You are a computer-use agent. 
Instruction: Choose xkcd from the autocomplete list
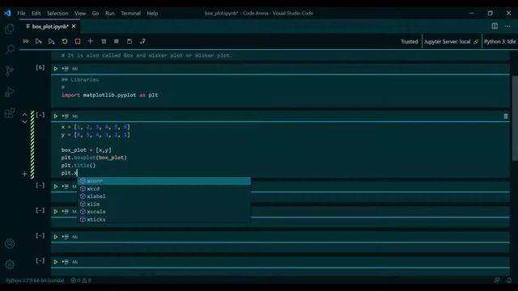pyautogui.click(x=163, y=188)
